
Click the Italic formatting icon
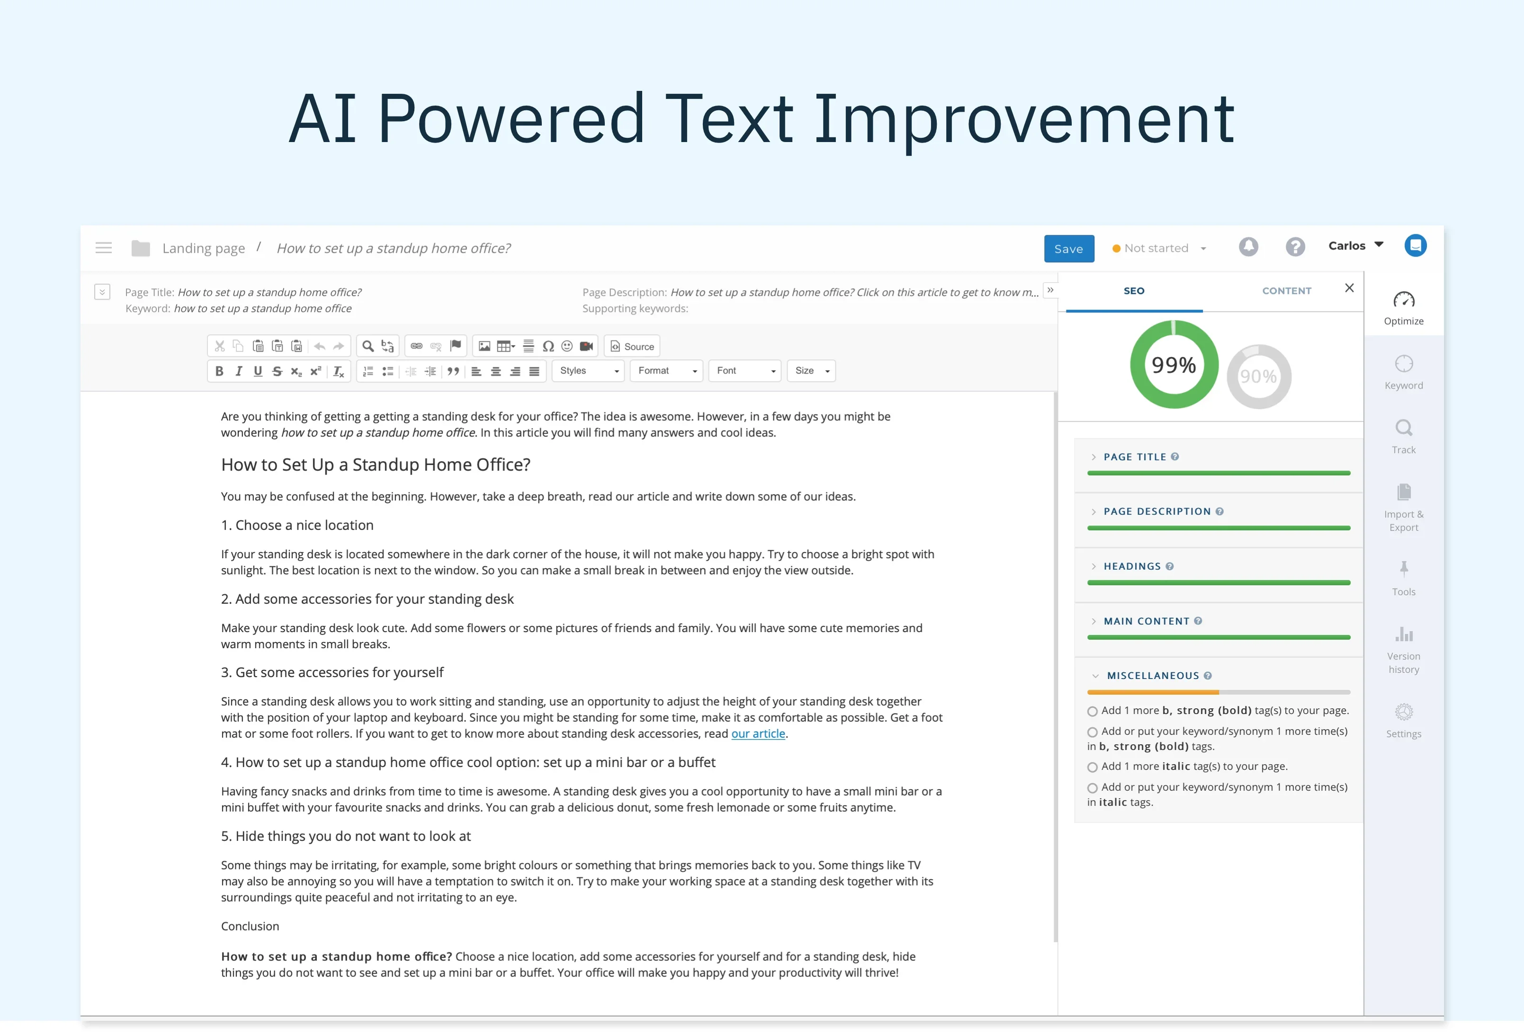[239, 371]
